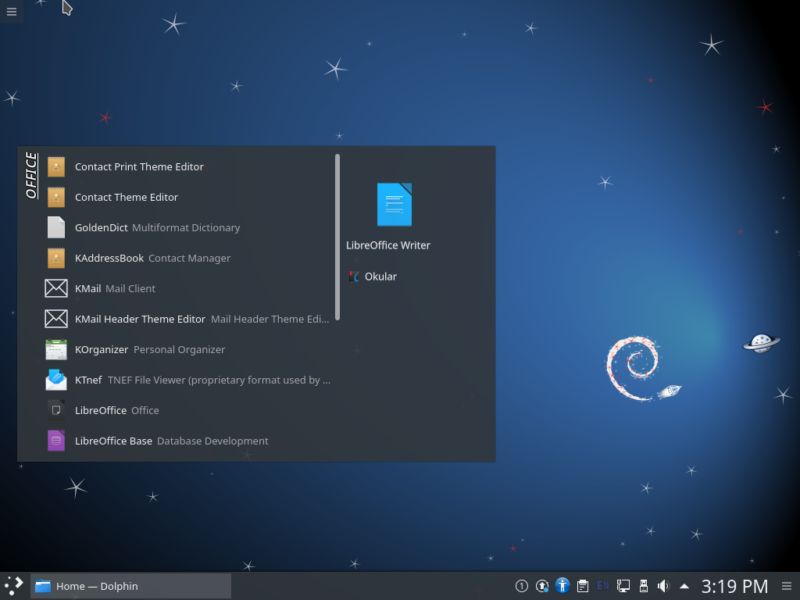The height and width of the screenshot is (600, 800).
Task: Open KMail Mail Client
Action: 187,288
